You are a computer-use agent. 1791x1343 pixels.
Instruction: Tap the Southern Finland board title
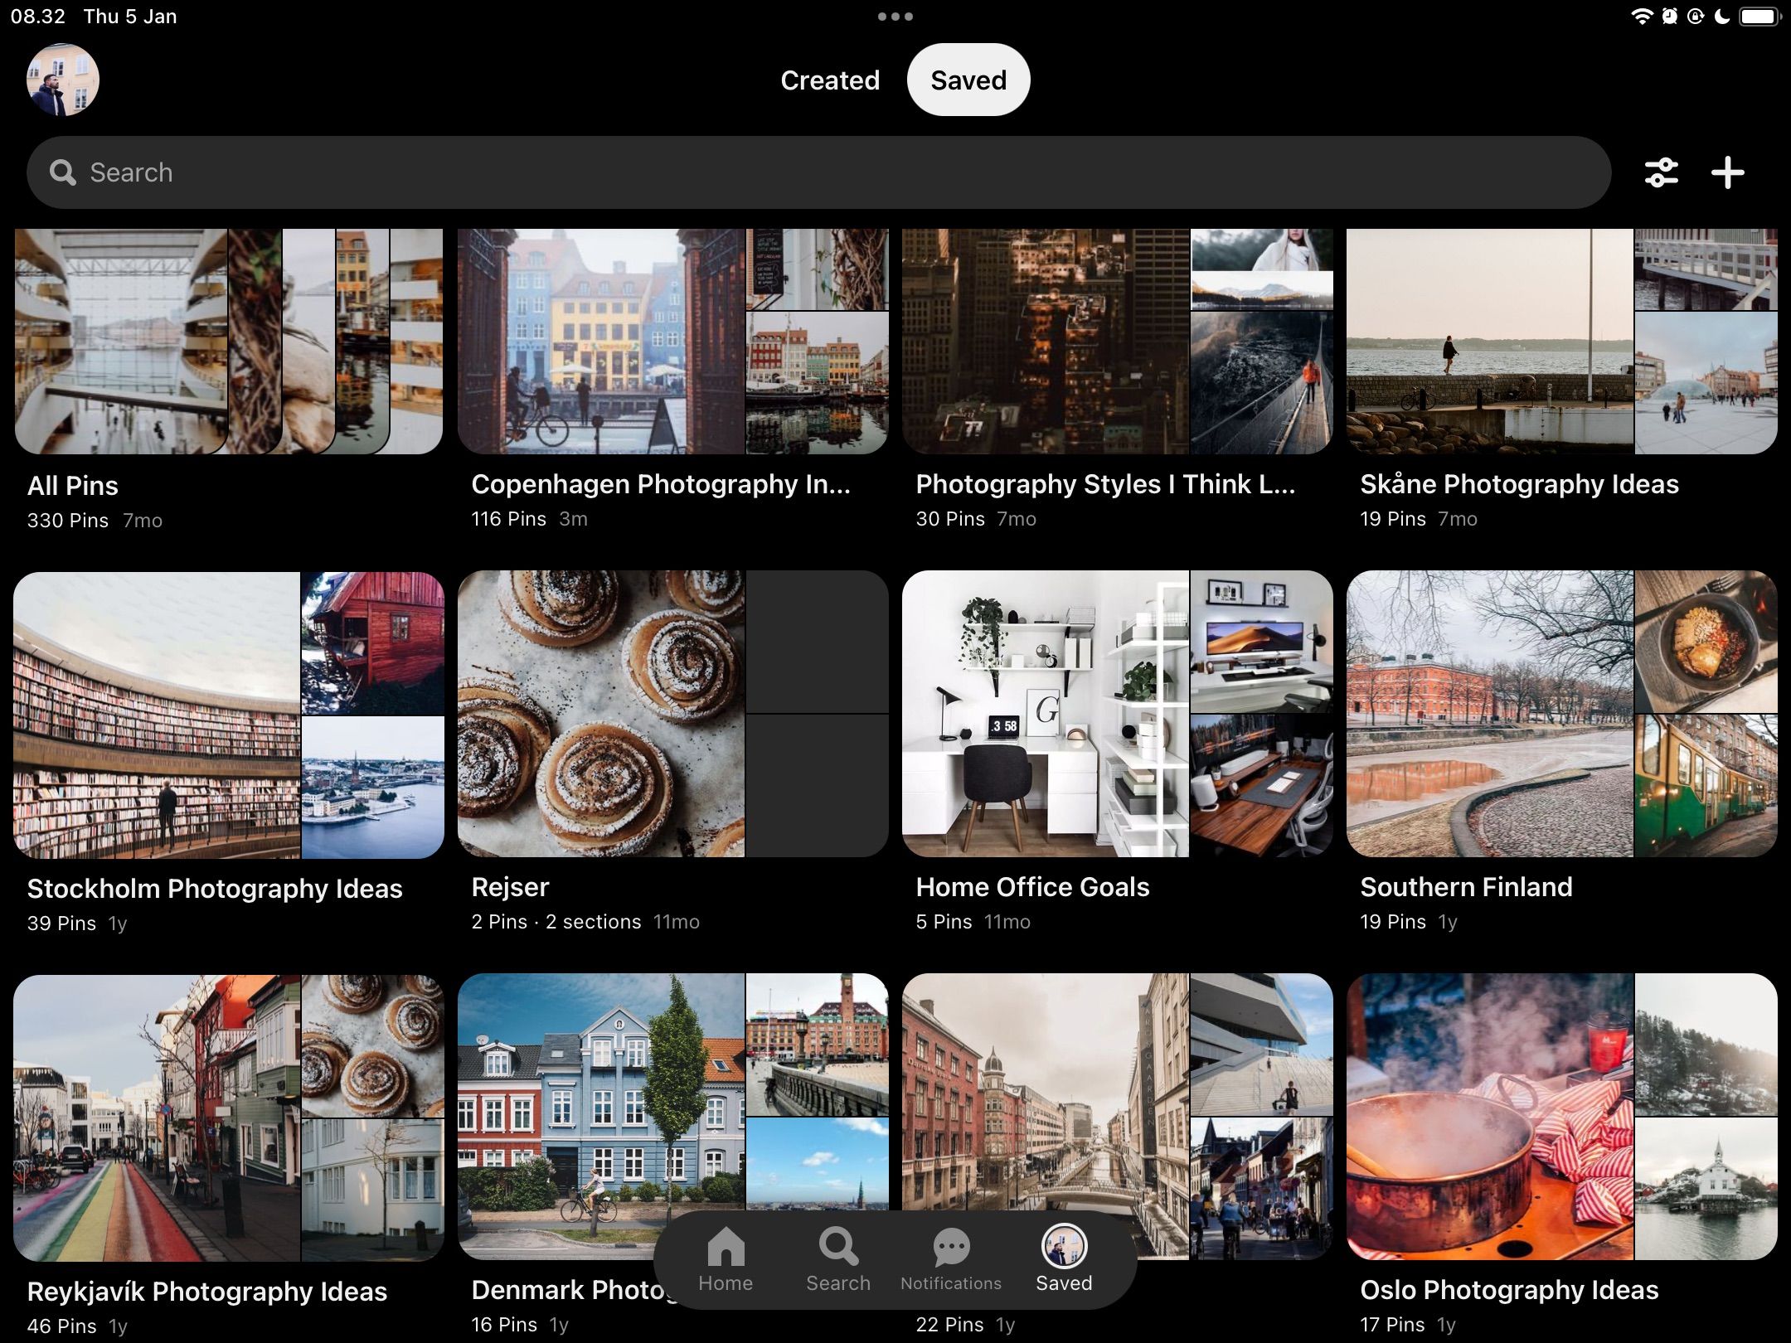(1466, 887)
